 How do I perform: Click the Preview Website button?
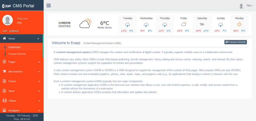coord(236,42)
